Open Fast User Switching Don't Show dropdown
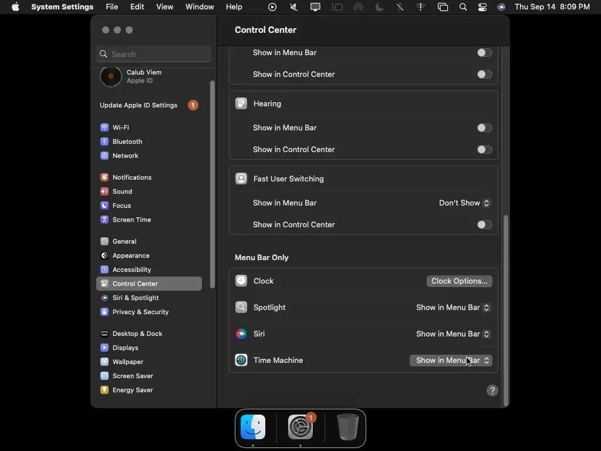601x451 pixels. tap(465, 203)
